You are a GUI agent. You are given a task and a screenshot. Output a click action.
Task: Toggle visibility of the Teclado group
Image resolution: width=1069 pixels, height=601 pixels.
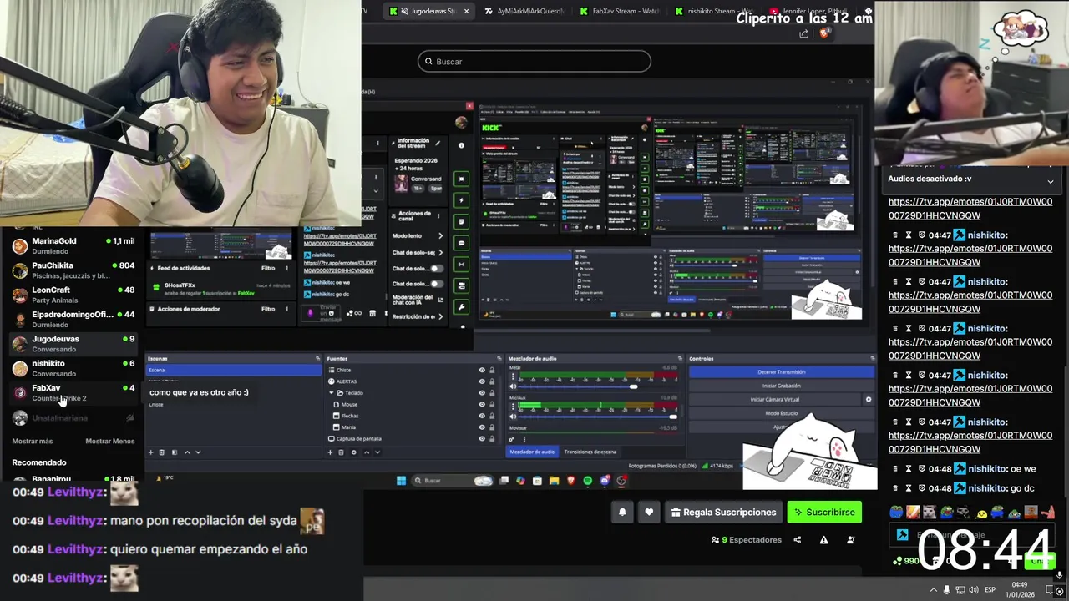coord(482,393)
